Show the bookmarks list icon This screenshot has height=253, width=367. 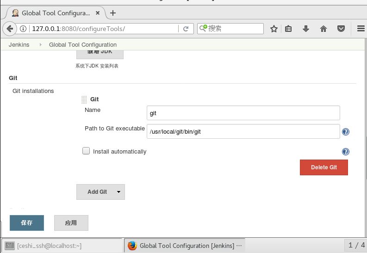[289, 29]
